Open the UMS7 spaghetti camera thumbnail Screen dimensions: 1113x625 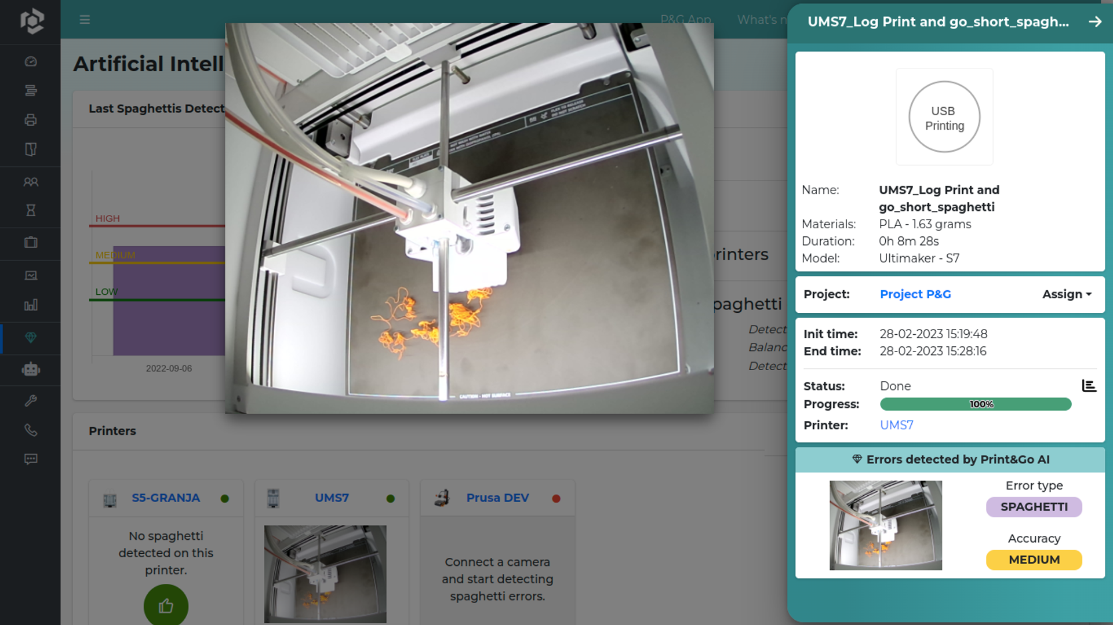(325, 574)
